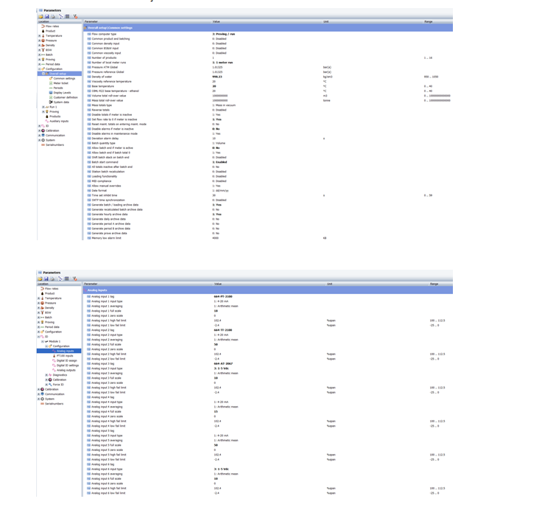This screenshot has width=542, height=510.
Task: Click the System data icon in the tree
Action: (51, 102)
